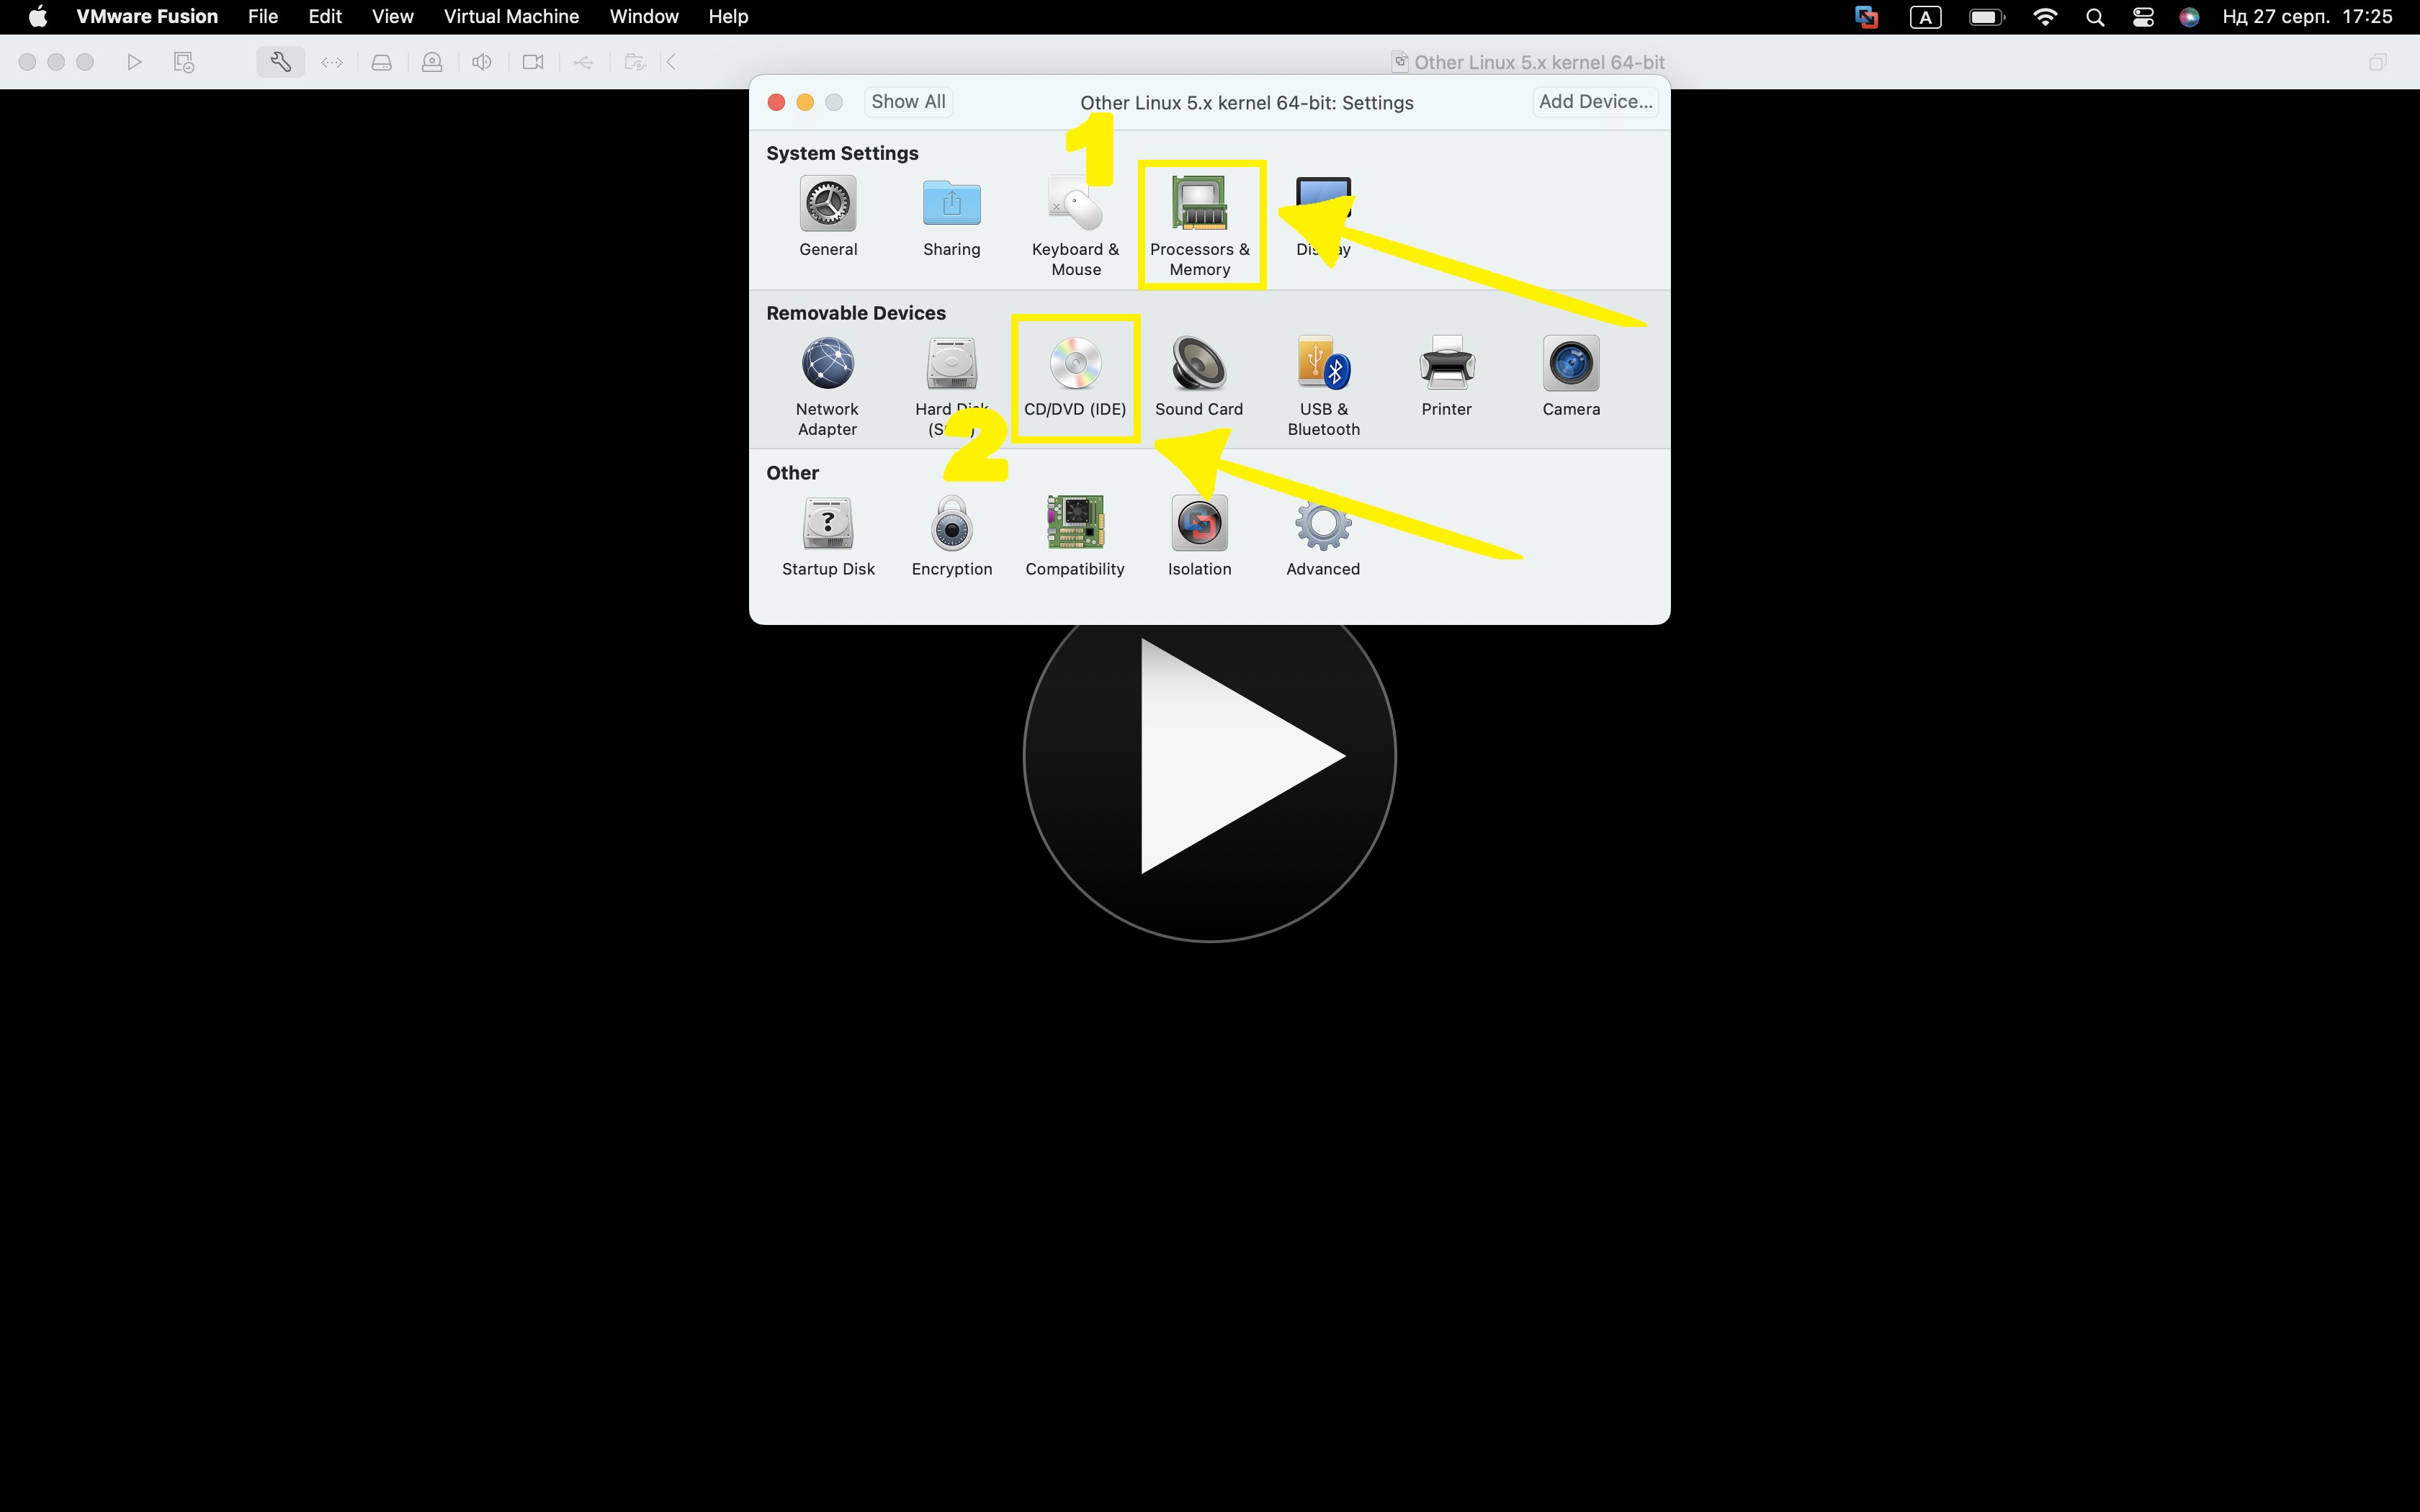
Task: Open the Help menu
Action: coord(728,16)
